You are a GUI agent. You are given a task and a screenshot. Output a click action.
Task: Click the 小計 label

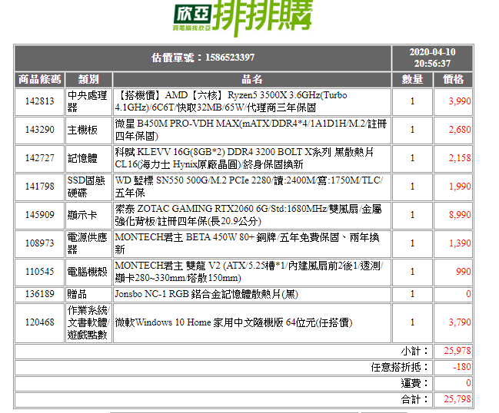coord(414,352)
